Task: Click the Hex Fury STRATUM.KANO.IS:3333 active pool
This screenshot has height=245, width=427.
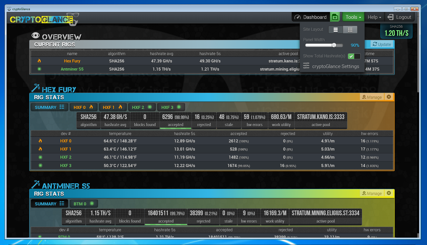Action: (321, 120)
